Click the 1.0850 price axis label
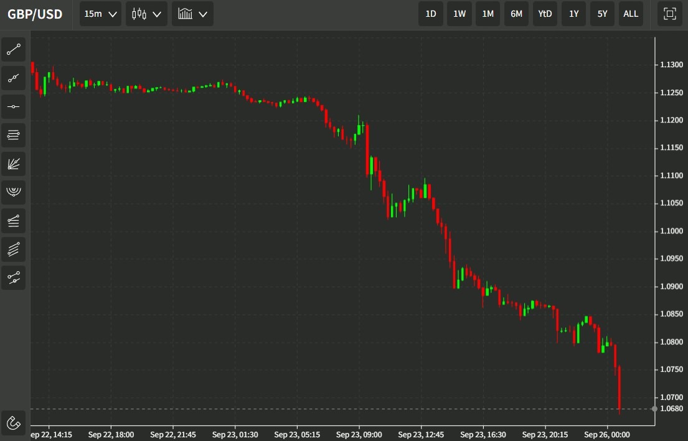 [671, 314]
